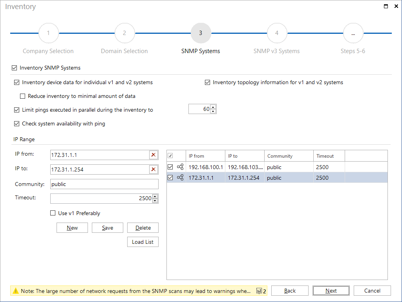The image size is (402, 302).
Task: Sort by the IP to column header
Action: [x=245, y=156]
